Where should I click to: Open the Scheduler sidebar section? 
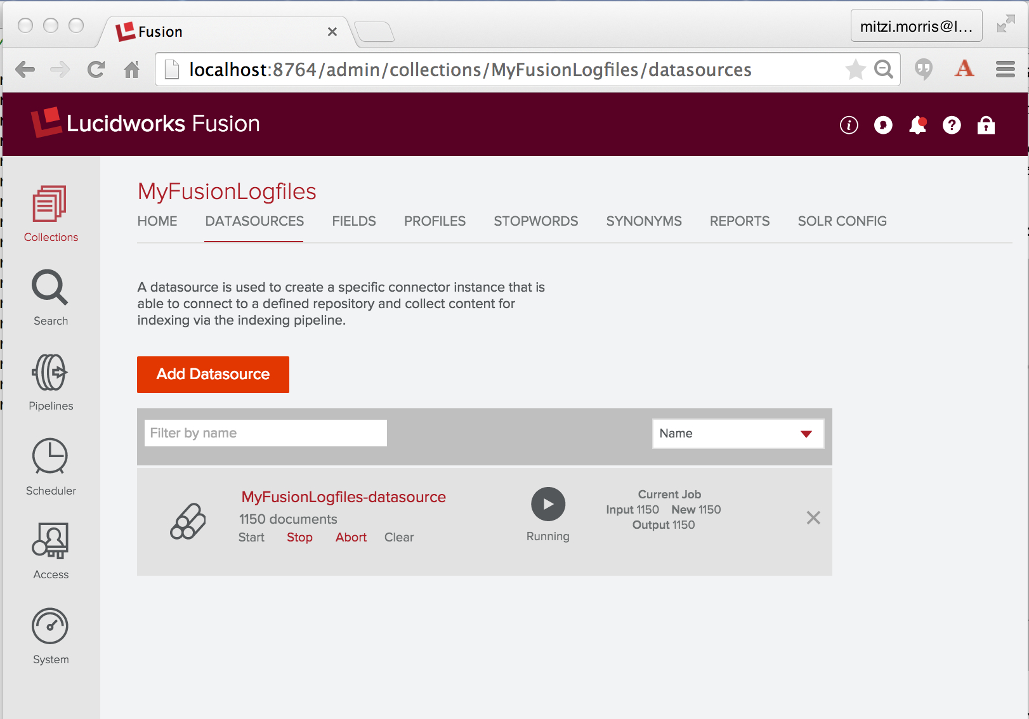[x=50, y=467]
